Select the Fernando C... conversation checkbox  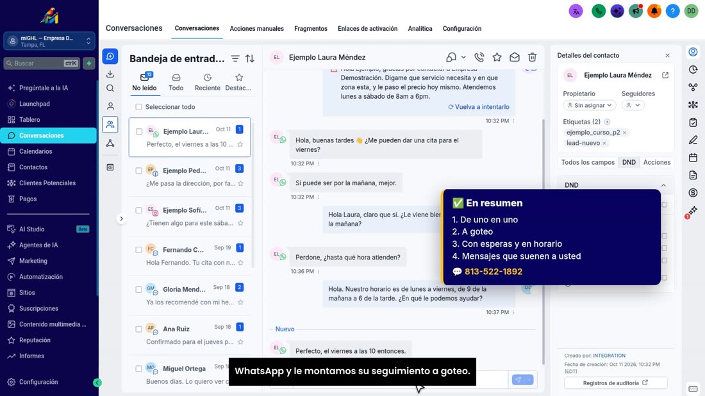pos(138,250)
